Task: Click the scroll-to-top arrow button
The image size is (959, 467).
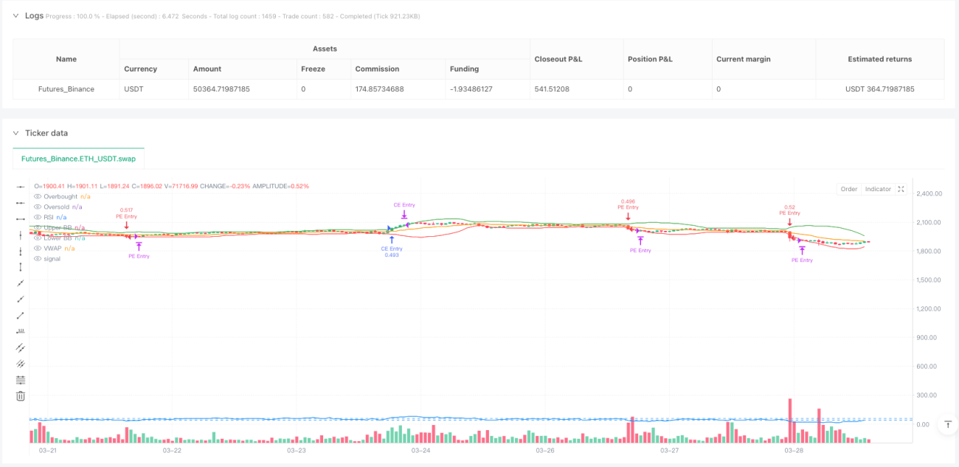Action: pos(947,424)
